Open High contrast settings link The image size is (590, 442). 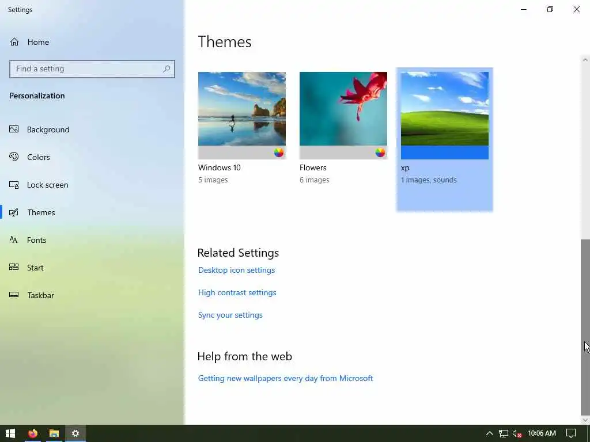coord(237,292)
